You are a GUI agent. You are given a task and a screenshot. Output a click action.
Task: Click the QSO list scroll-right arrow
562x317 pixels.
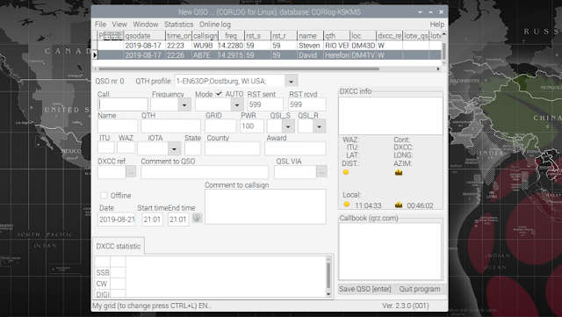pos(438,68)
